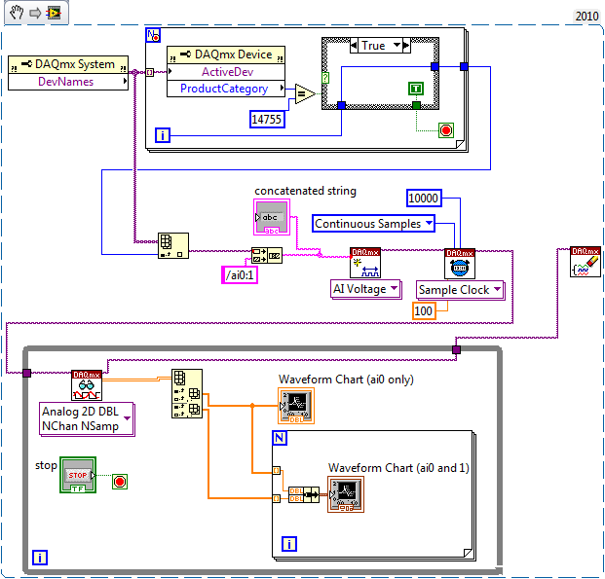Image resolution: width=605 pixels, height=579 pixels.
Task: Open the Sample Clock polymorphic selector
Action: [460, 290]
